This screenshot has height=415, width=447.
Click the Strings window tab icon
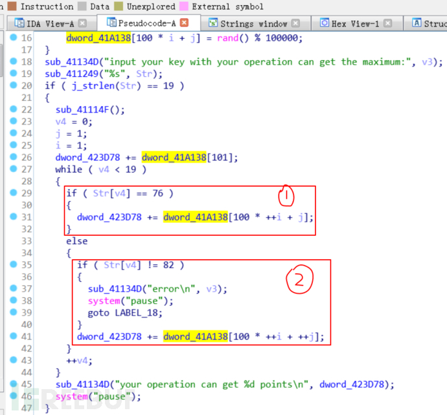coord(213,23)
